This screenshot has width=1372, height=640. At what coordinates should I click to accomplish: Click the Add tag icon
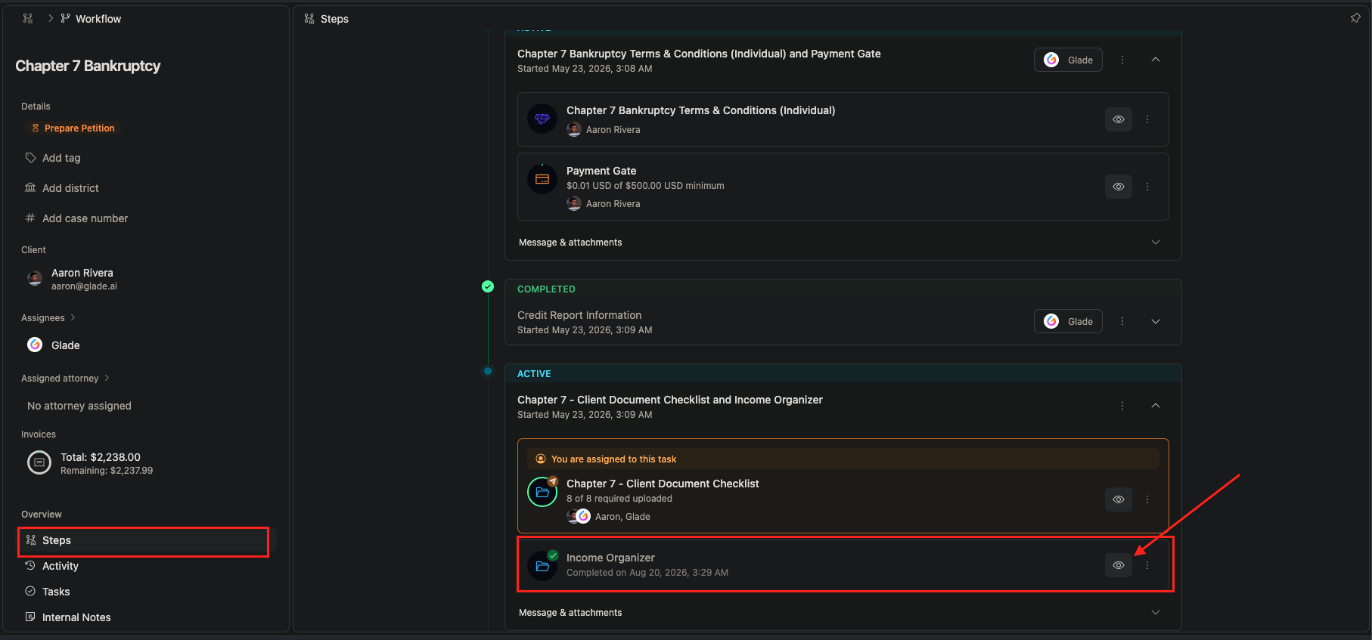coord(31,157)
